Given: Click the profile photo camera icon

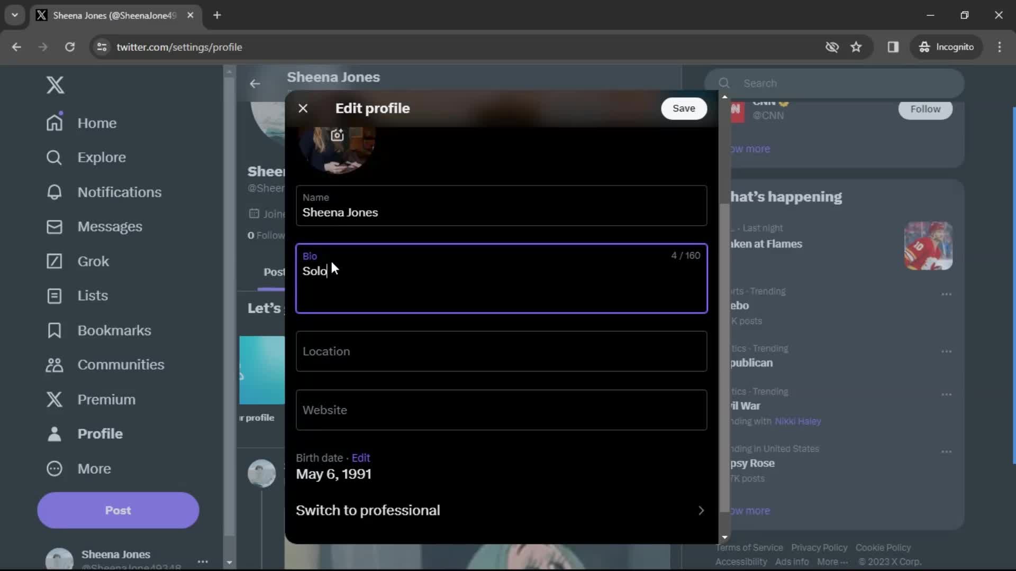Looking at the screenshot, I should pyautogui.click(x=338, y=135).
